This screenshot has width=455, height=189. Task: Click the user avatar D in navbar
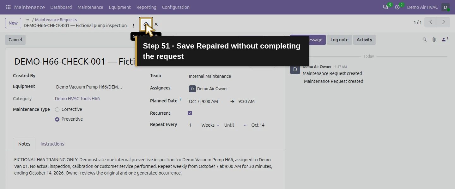coord(446,7)
